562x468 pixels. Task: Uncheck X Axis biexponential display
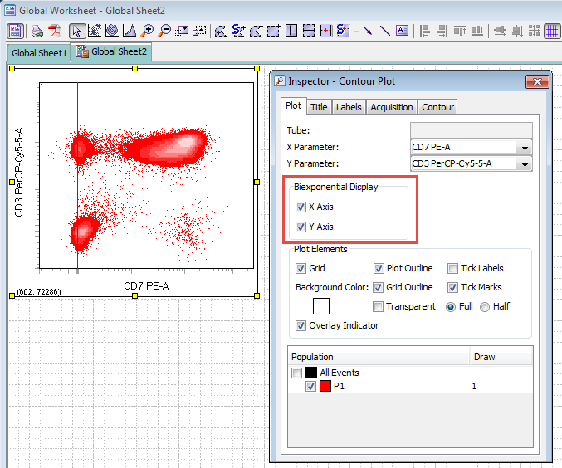(x=300, y=207)
